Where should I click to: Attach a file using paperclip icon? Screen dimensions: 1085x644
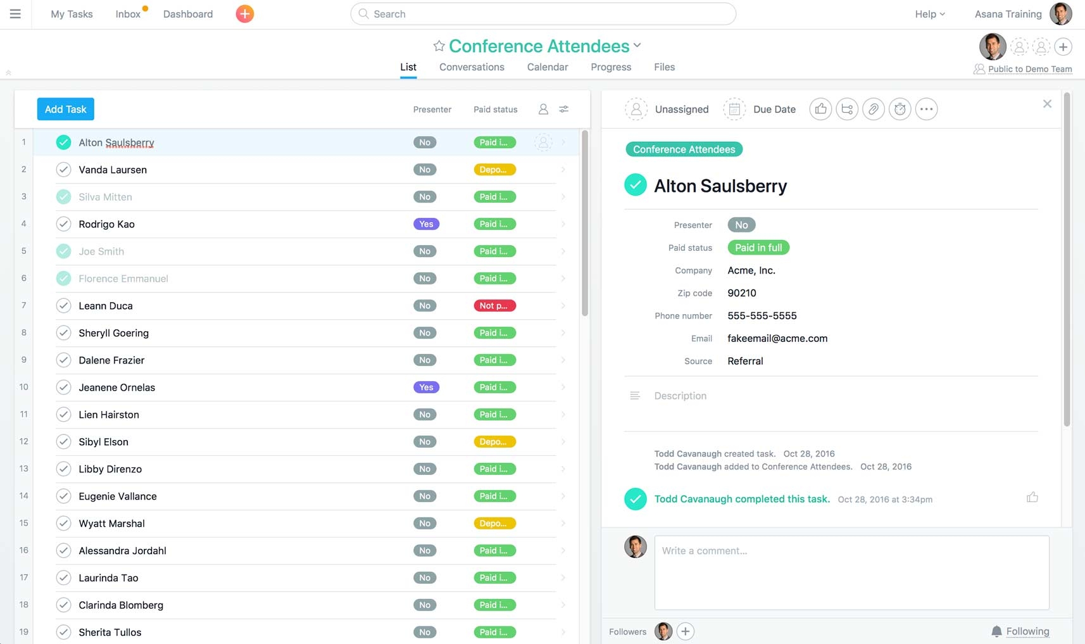(874, 109)
